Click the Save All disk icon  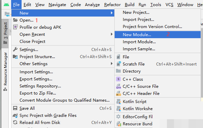click(15, 108)
